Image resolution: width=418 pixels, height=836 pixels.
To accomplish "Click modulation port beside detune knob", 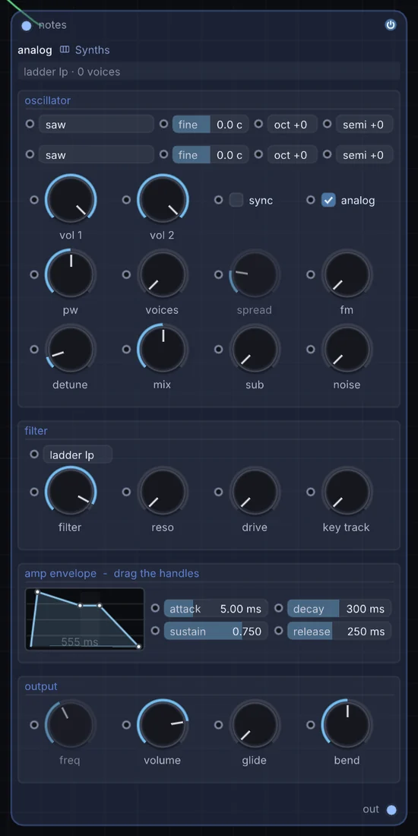I will point(35,350).
